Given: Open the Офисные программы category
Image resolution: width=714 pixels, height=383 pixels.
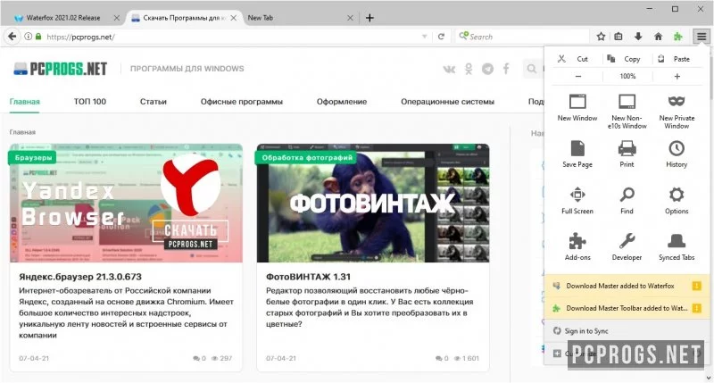Looking at the screenshot, I should (242, 102).
